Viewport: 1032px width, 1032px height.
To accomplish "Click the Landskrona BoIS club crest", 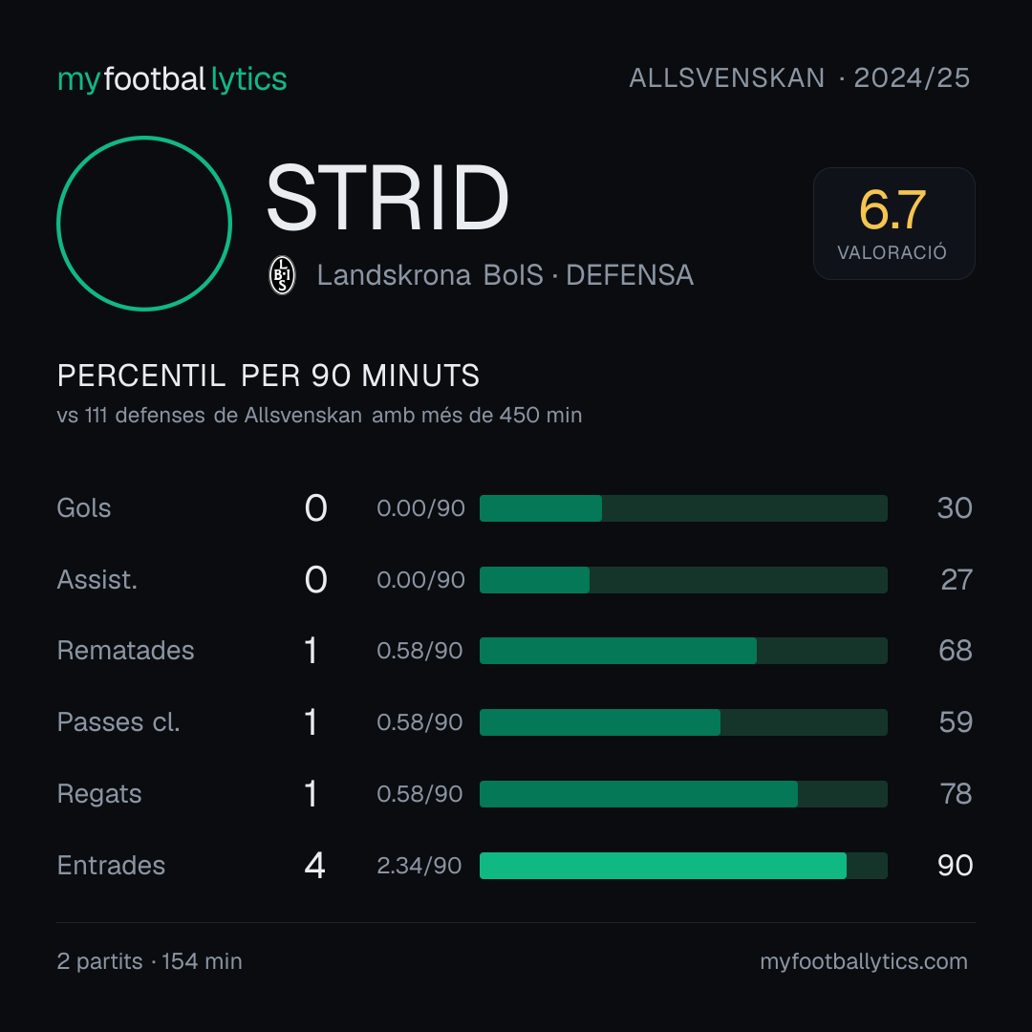I will pyautogui.click(x=282, y=275).
